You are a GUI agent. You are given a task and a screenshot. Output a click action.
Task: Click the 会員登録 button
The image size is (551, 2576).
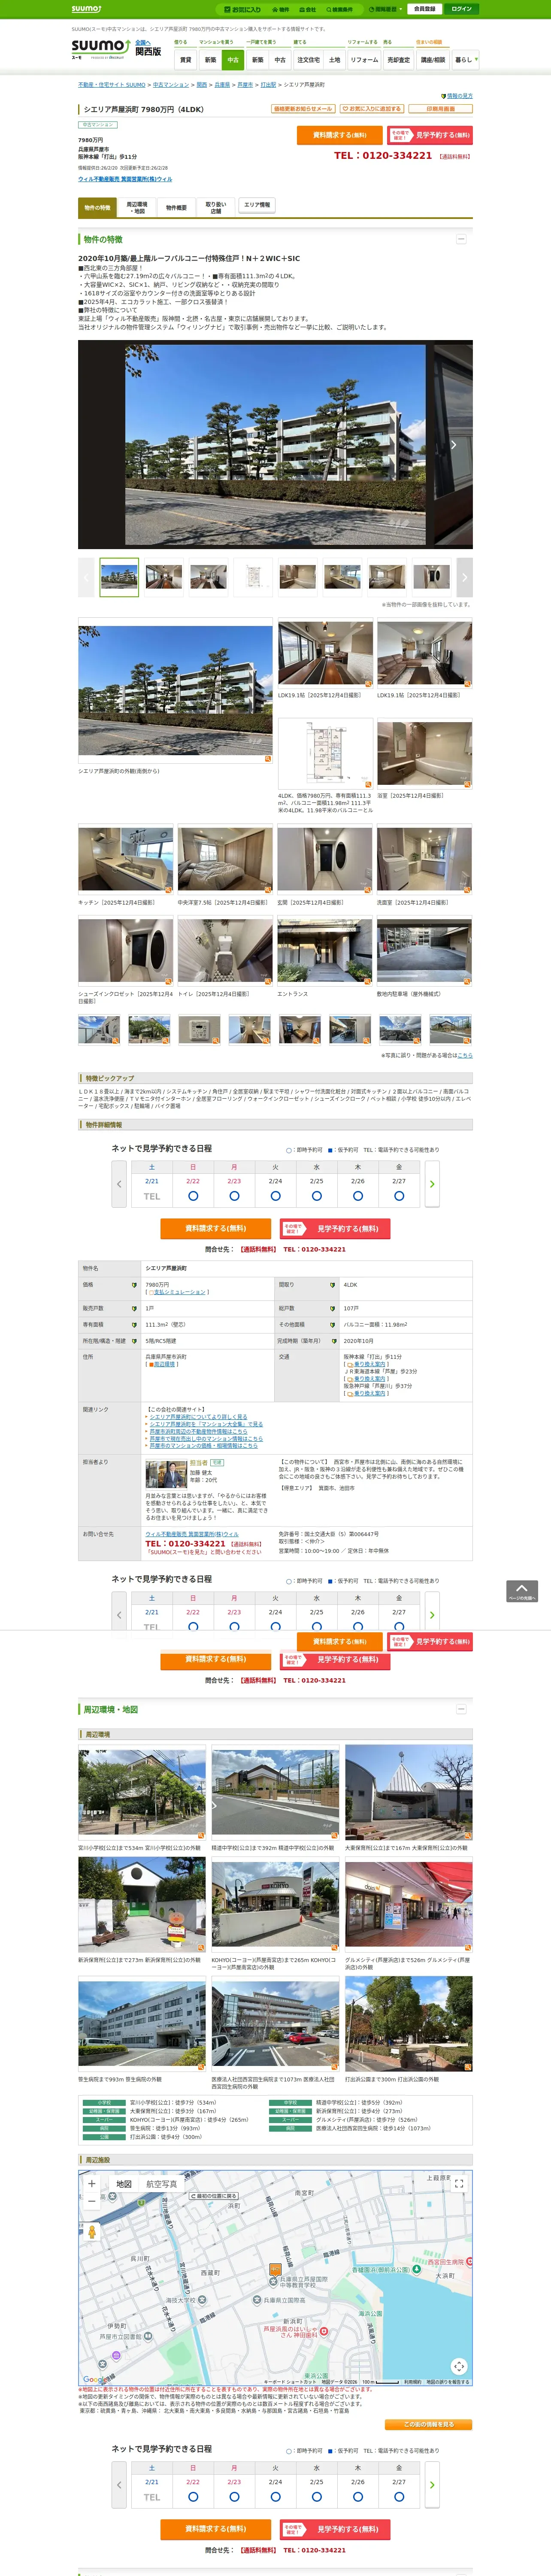(424, 9)
